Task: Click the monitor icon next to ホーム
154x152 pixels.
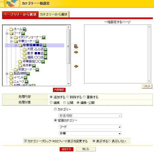Action: tap(25, 29)
